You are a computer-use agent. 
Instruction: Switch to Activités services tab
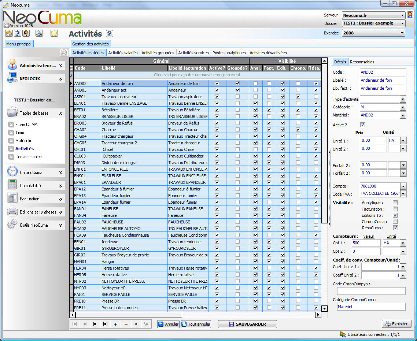pos(193,53)
